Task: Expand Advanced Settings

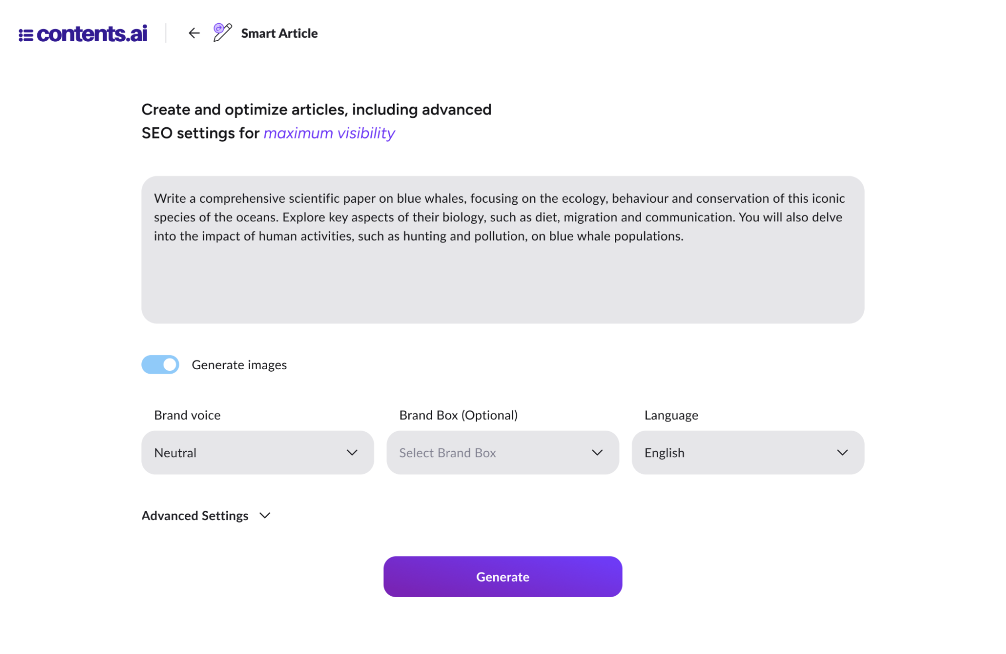Action: click(206, 515)
